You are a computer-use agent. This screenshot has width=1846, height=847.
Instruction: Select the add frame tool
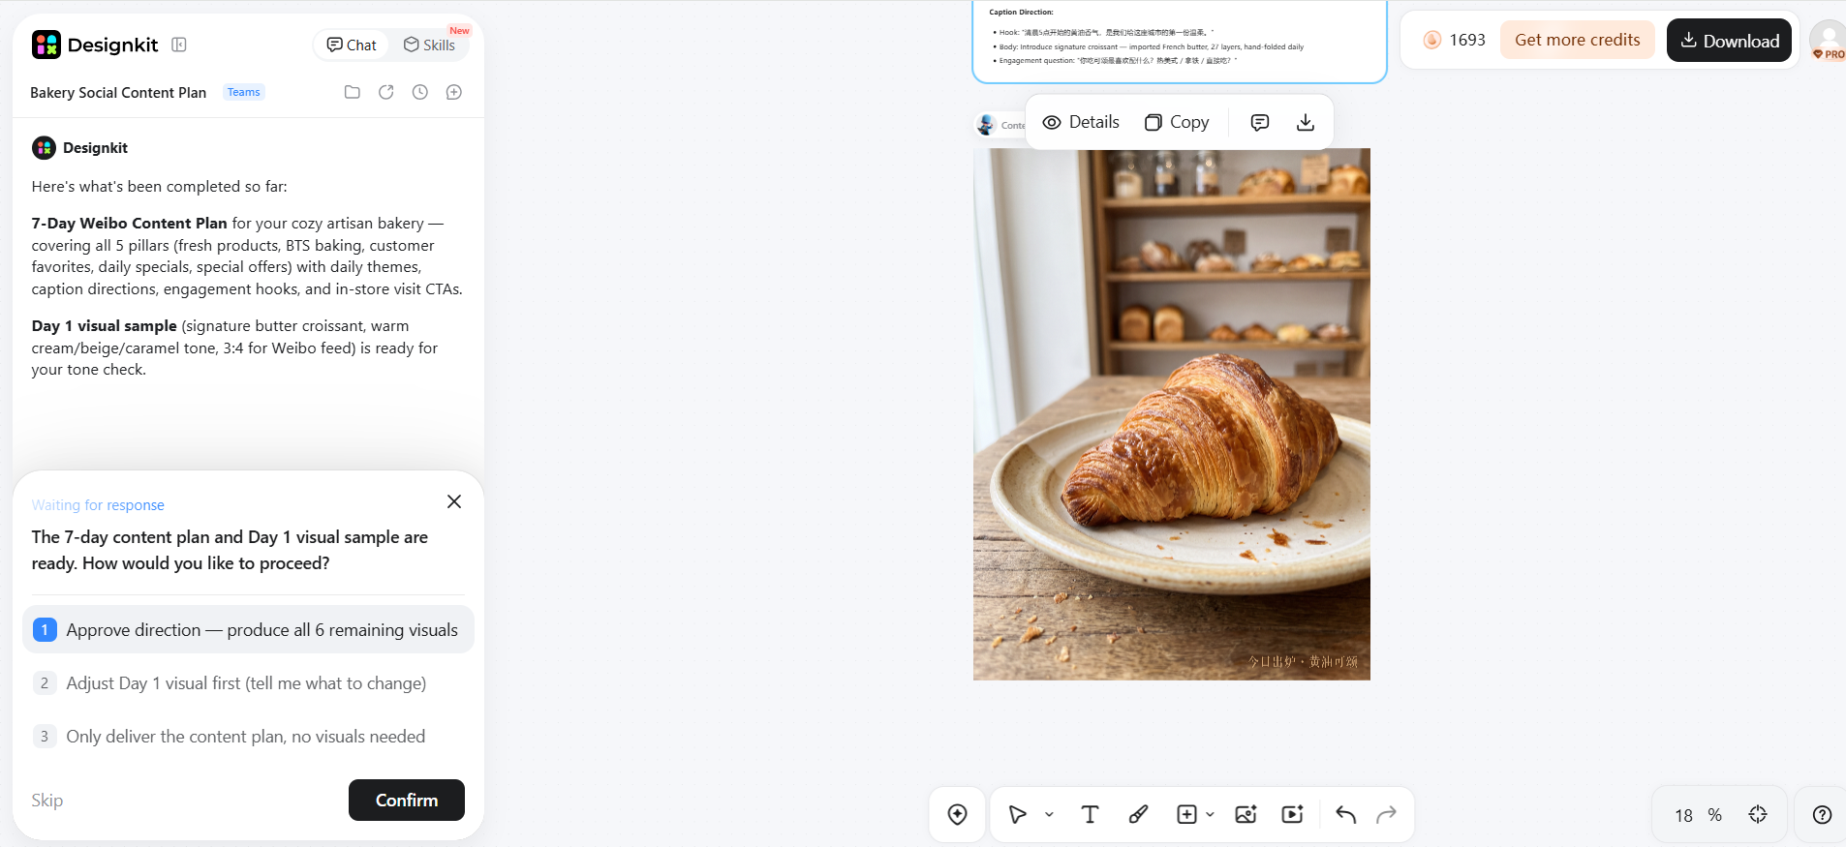1186,814
